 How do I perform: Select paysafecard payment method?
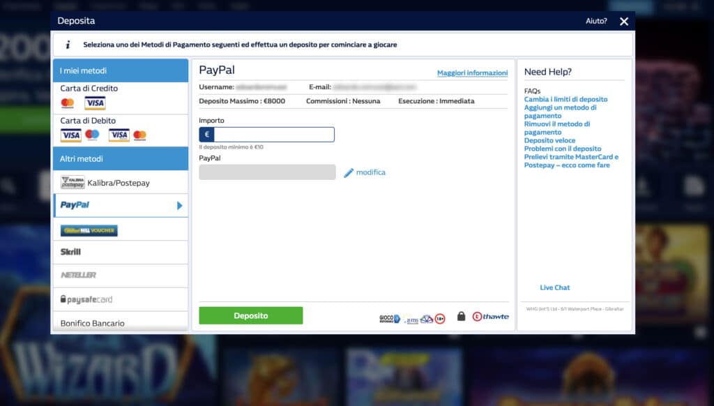point(121,299)
